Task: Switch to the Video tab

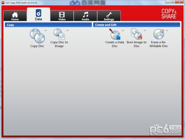Action: [x=62, y=16]
